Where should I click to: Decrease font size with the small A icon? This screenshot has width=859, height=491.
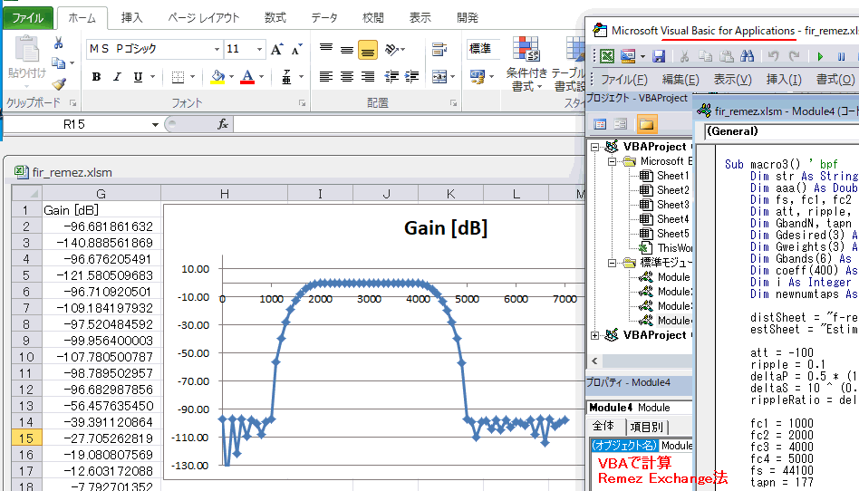(296, 49)
